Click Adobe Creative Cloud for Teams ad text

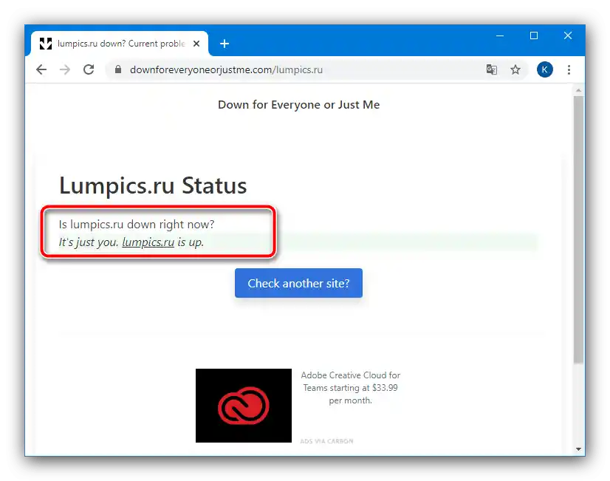click(350, 388)
